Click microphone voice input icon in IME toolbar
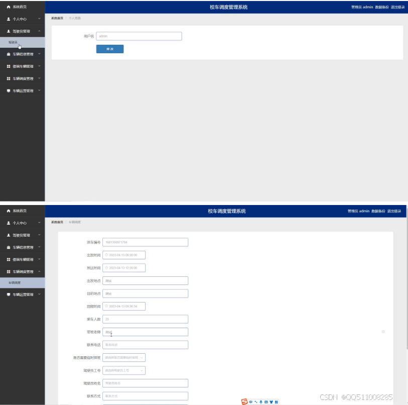 pyautogui.click(x=261, y=402)
